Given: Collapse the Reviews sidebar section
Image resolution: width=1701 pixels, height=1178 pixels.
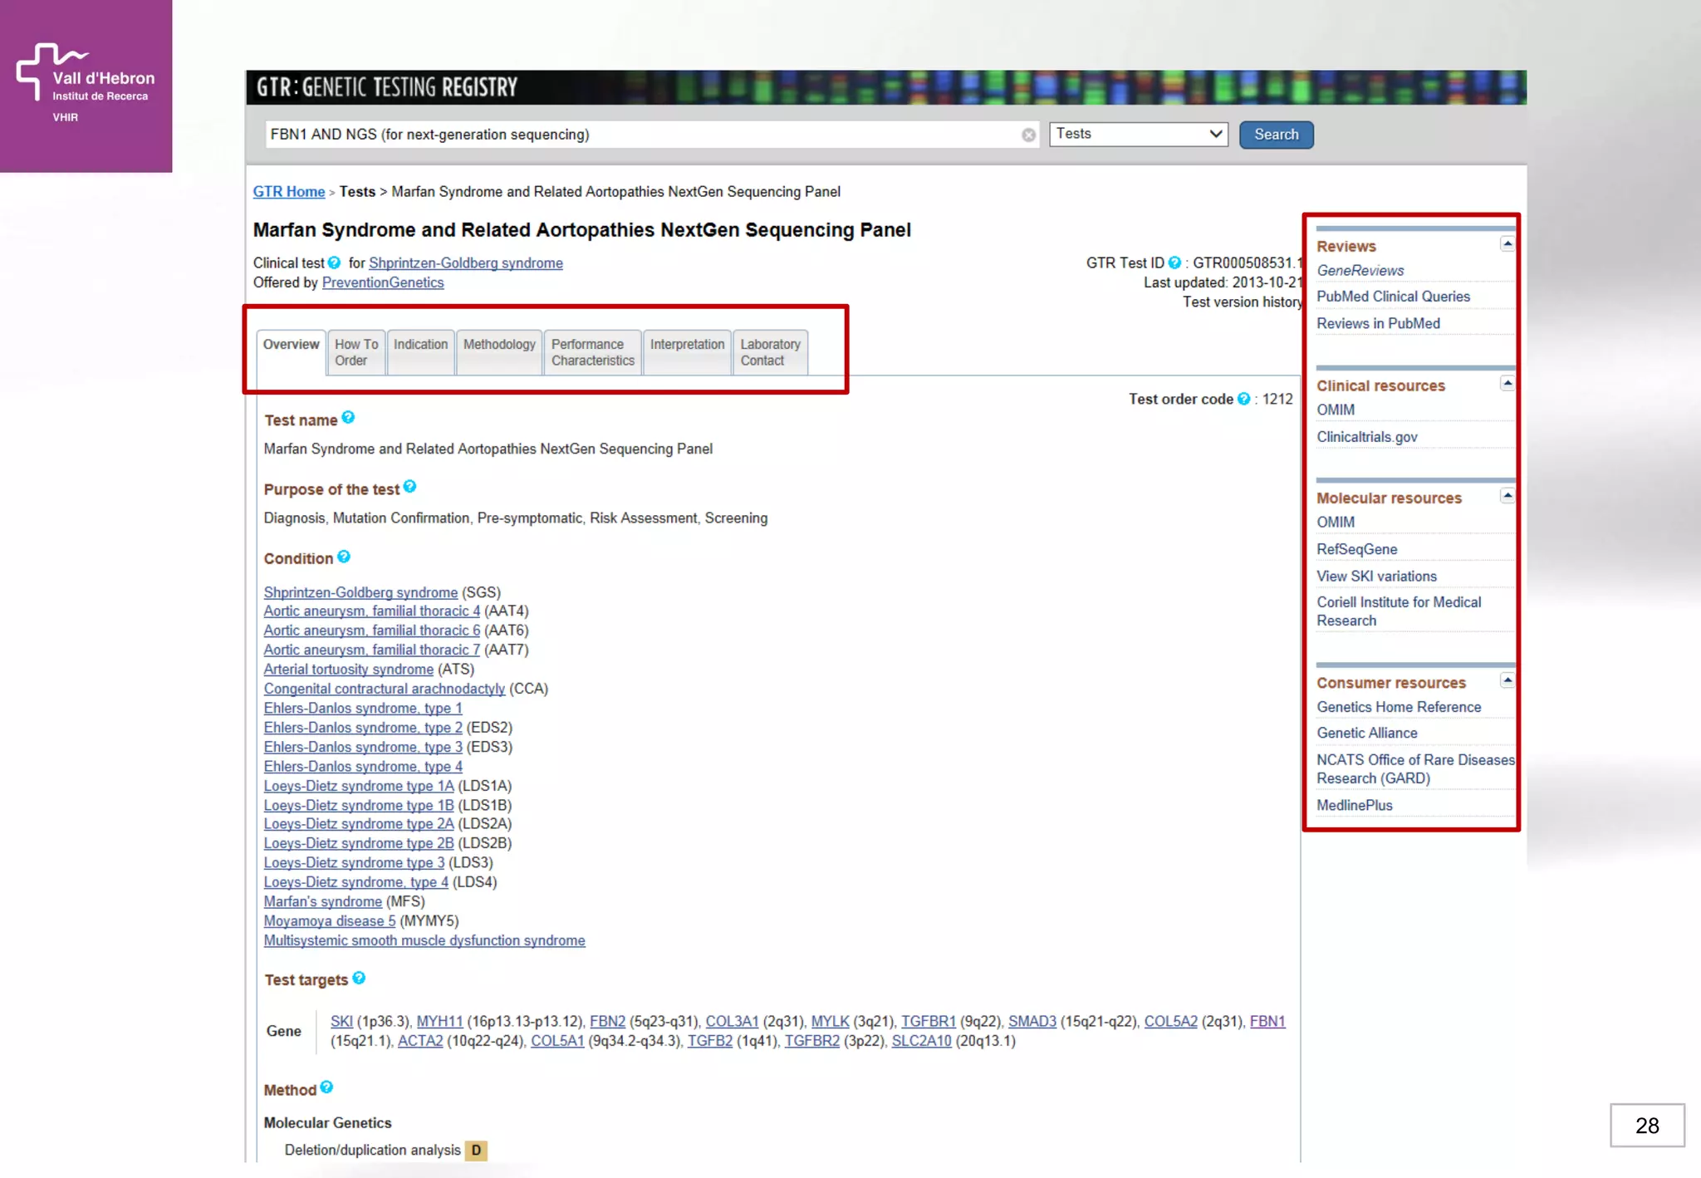Looking at the screenshot, I should click(x=1507, y=244).
